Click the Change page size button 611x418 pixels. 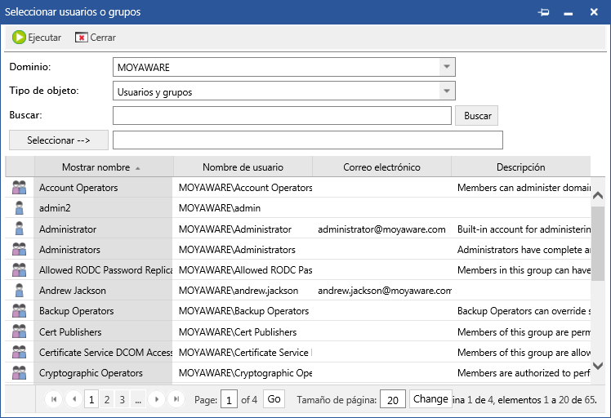point(430,399)
